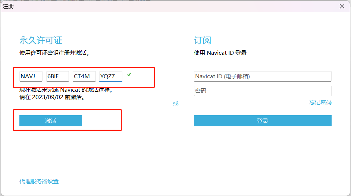Focus the license key field containing YQZ7
Screen dimensions: 351x196
110,76
